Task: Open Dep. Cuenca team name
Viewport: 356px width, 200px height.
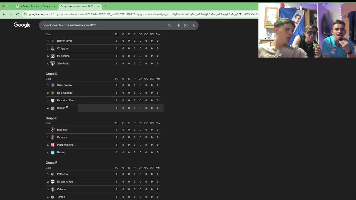Action: pyautogui.click(x=65, y=93)
